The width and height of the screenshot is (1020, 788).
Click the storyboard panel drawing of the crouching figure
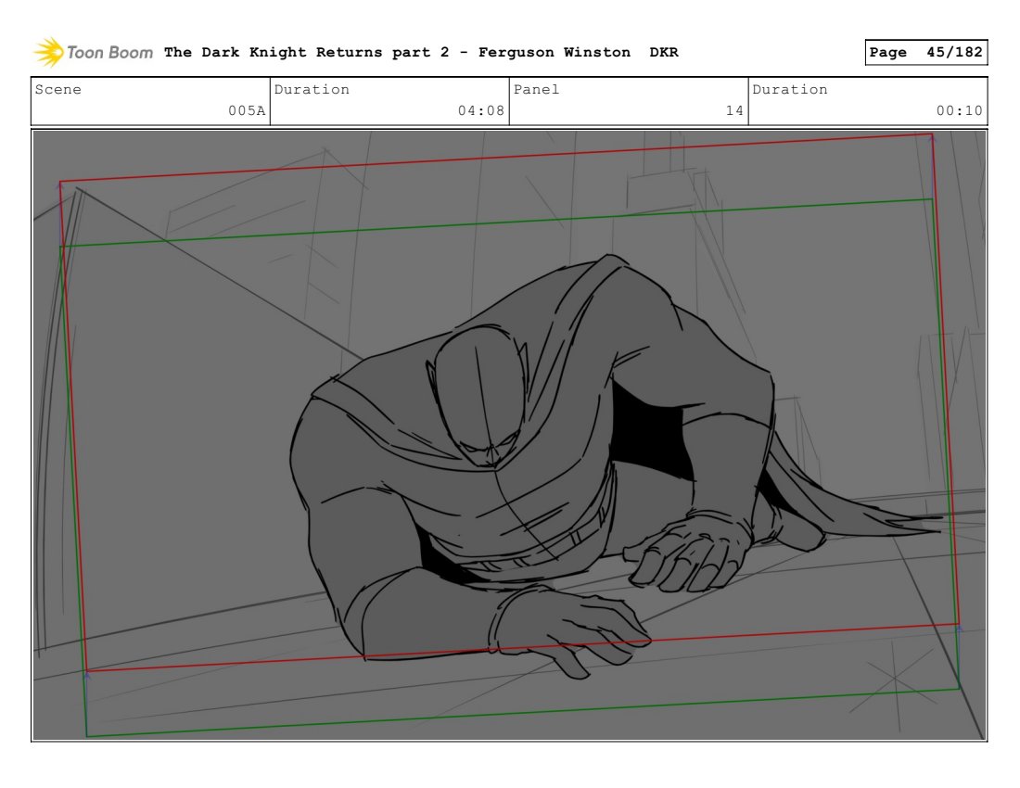[x=509, y=435]
